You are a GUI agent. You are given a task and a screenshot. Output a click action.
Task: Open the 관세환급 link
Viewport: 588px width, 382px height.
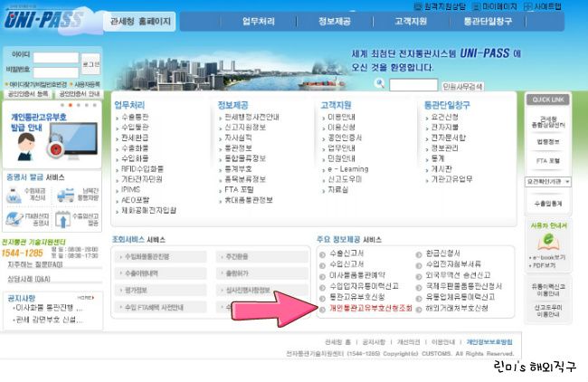coord(135,138)
